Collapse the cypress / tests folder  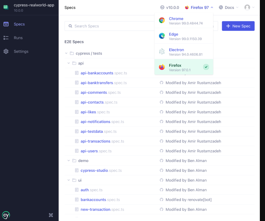(x=66, y=53)
